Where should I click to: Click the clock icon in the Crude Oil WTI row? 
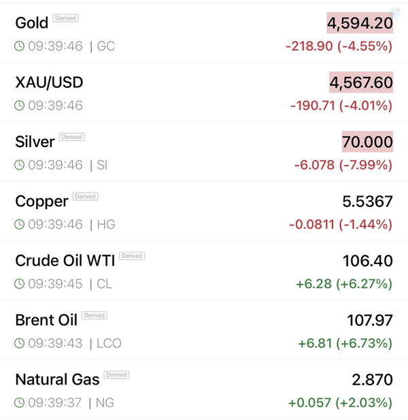pos(19,284)
